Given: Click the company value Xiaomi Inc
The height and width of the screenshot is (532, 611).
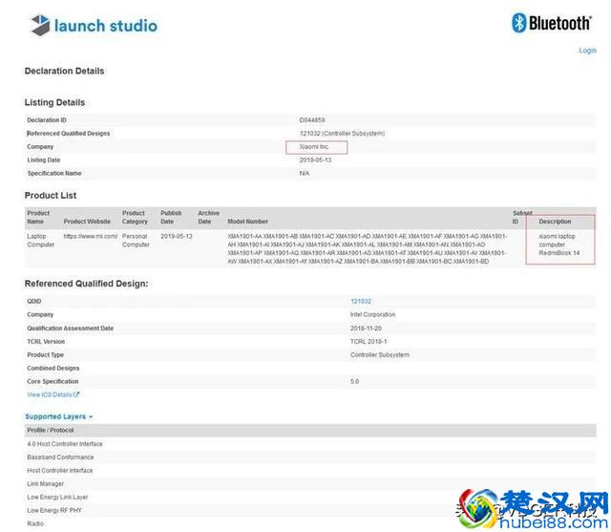Looking at the screenshot, I should (314, 146).
